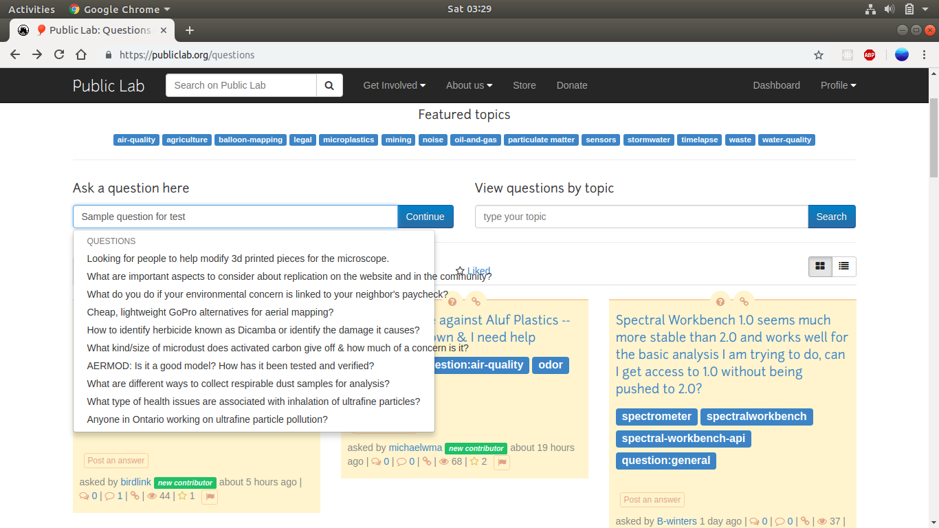The width and height of the screenshot is (939, 528).
Task: Open the Activities overview
Action: pyautogui.click(x=32, y=9)
